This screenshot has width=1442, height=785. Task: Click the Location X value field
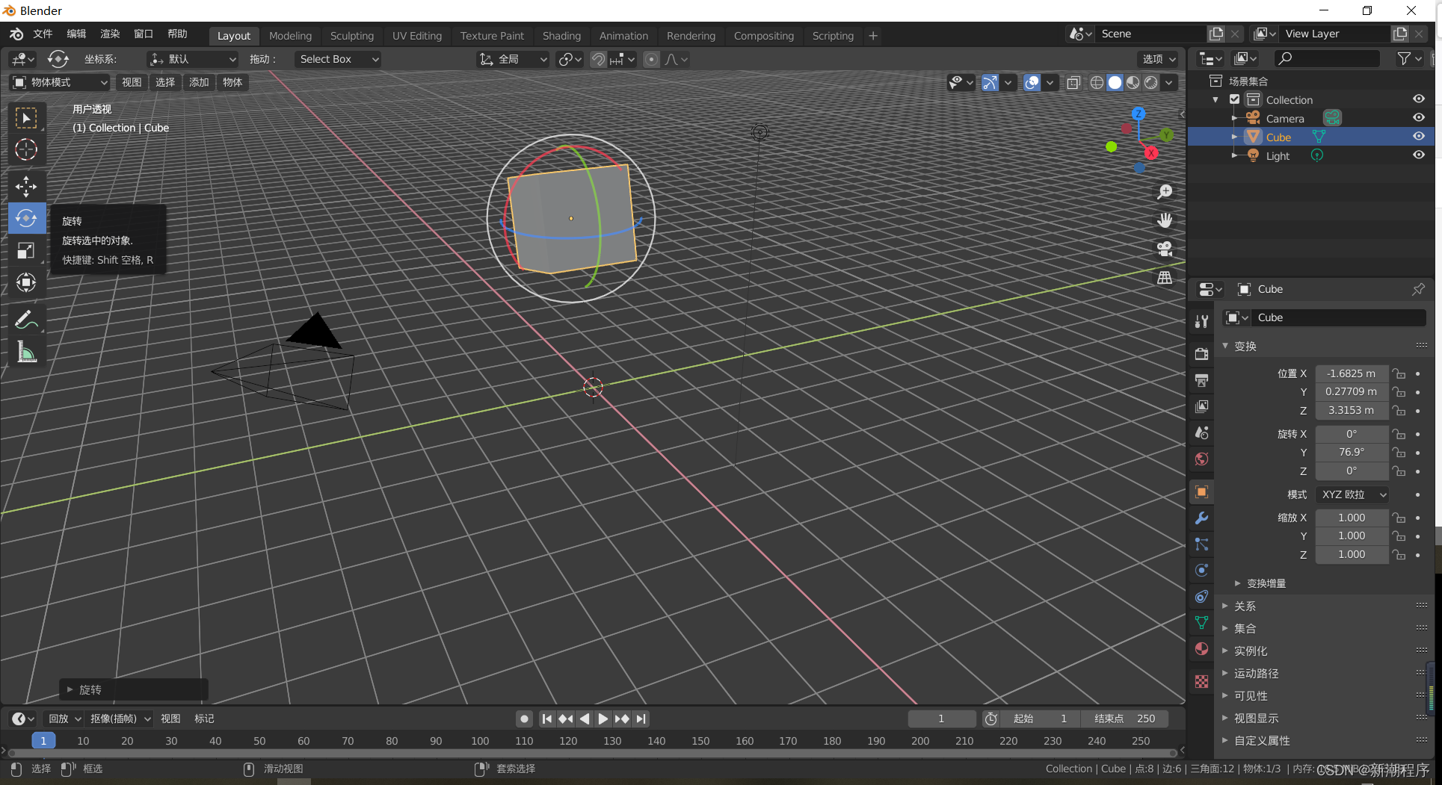coord(1352,373)
